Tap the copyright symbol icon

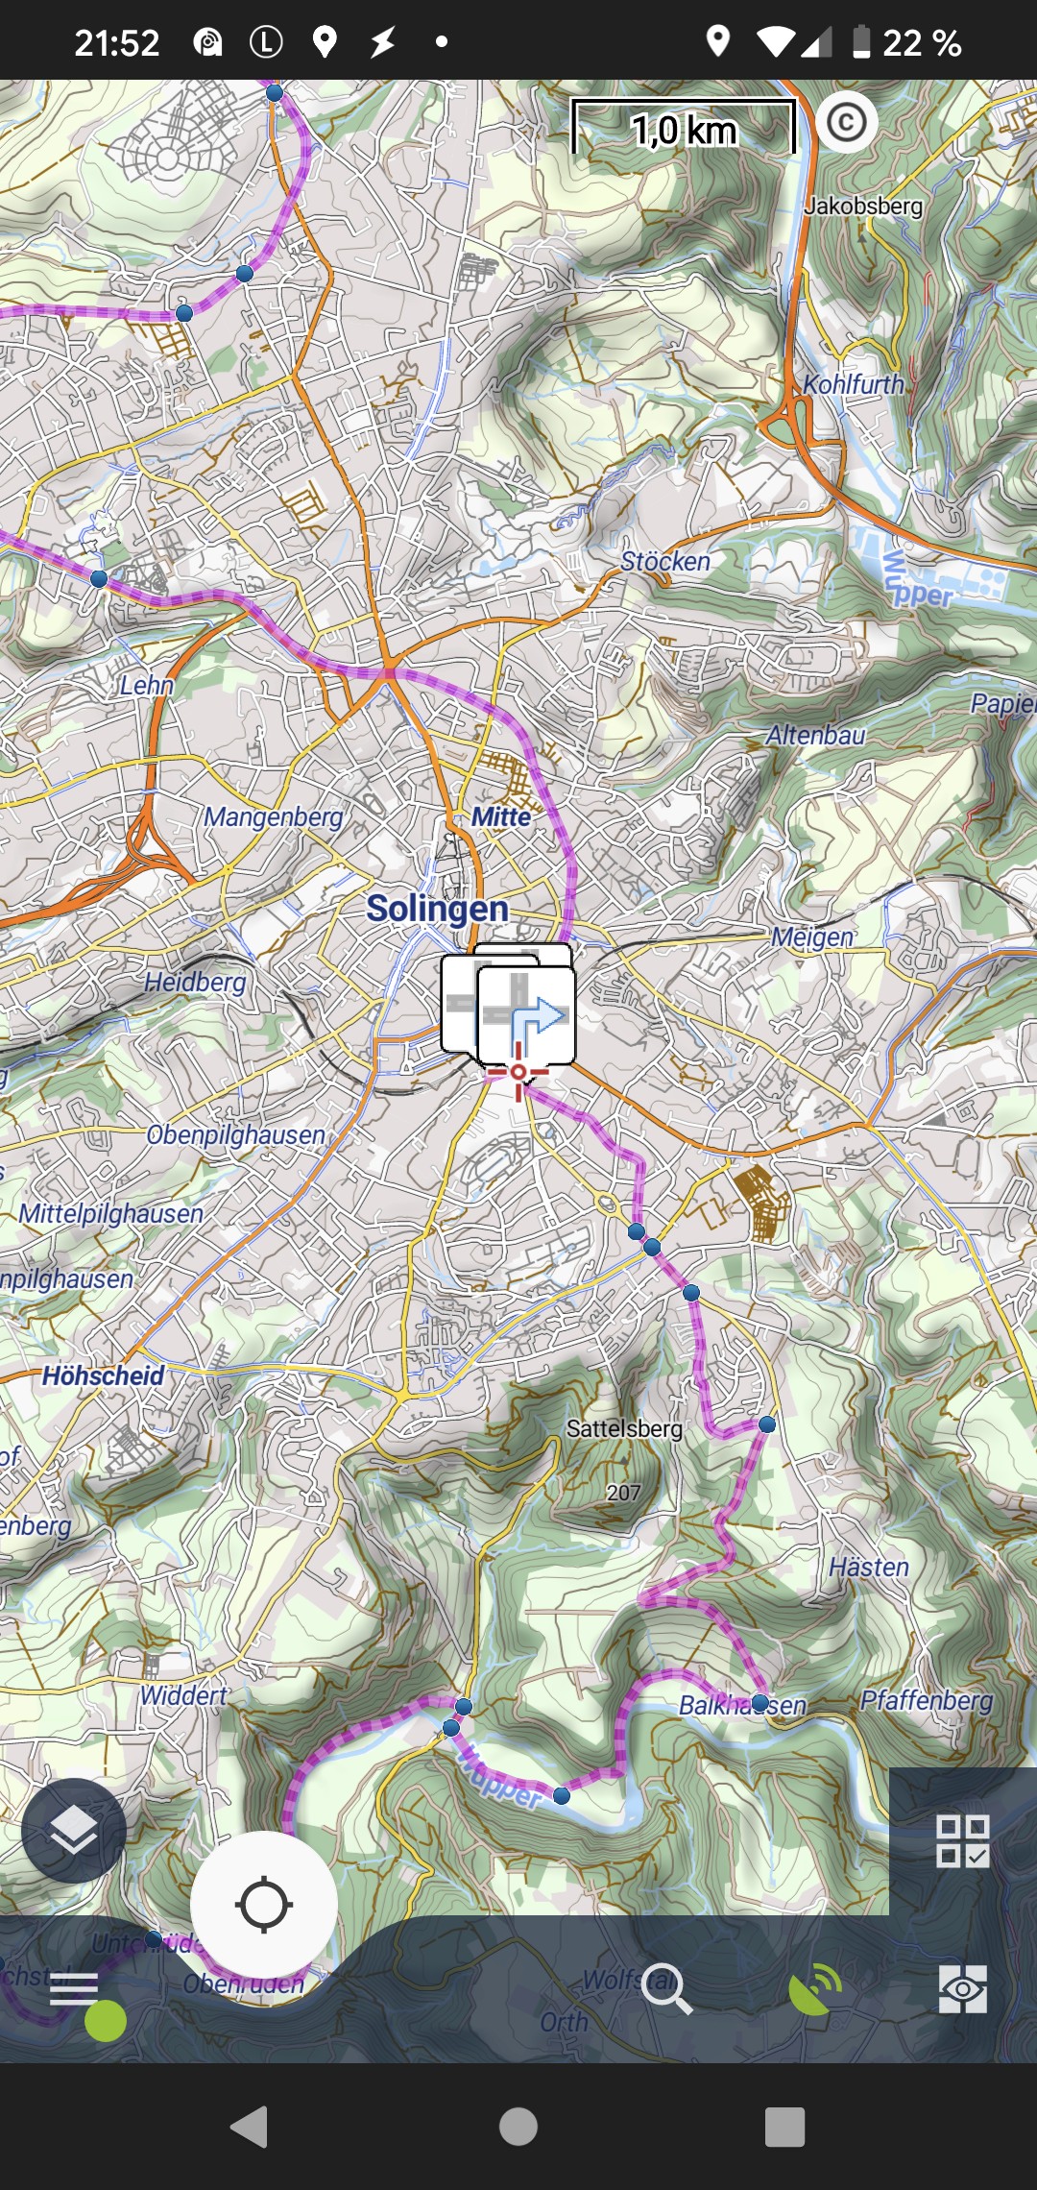point(846,123)
